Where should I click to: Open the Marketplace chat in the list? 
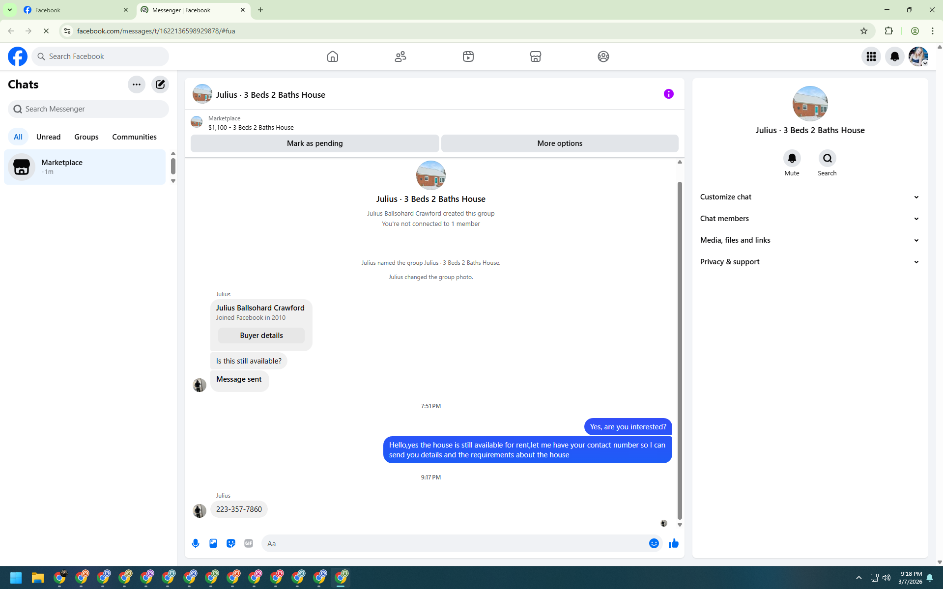[x=85, y=167]
